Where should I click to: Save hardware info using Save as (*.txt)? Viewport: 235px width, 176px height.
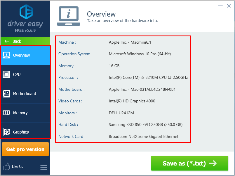(189, 163)
